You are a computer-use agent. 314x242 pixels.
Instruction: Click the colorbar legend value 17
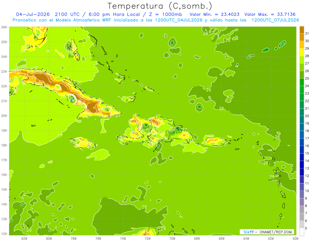(x=307, y=138)
